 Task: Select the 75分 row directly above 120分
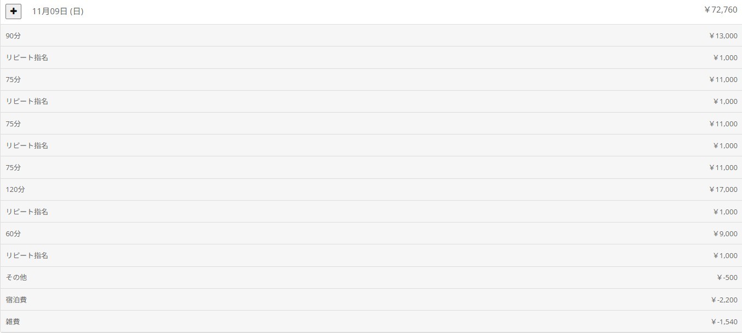pos(14,167)
